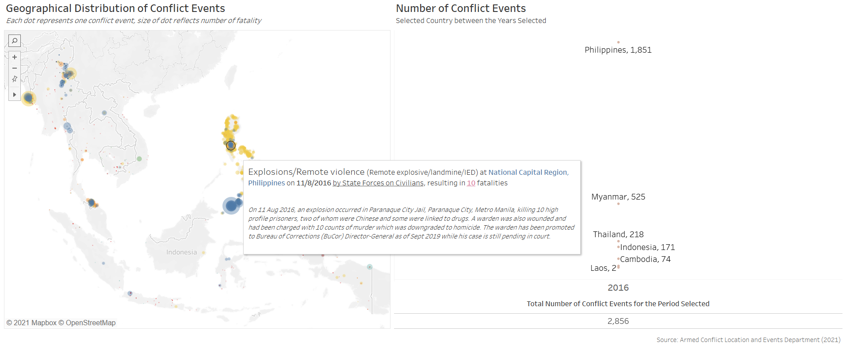Image resolution: width=846 pixels, height=350 pixels.
Task: Select the large yellow circle on Myanmar's west coast
Action: [29, 98]
